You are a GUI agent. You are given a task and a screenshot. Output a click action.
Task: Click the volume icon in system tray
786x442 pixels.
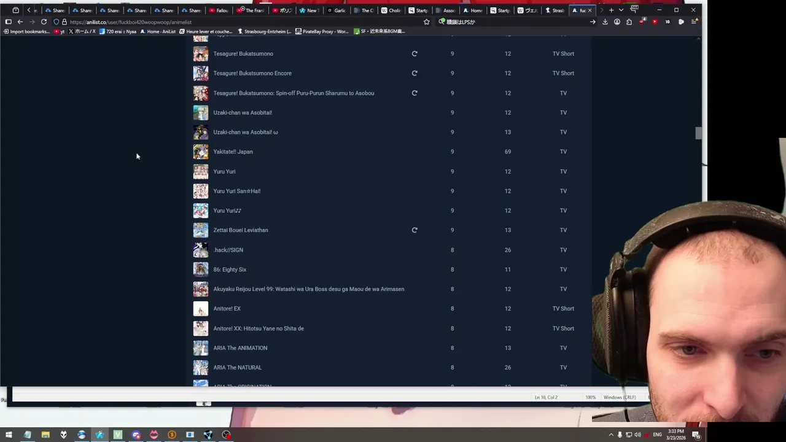click(638, 435)
